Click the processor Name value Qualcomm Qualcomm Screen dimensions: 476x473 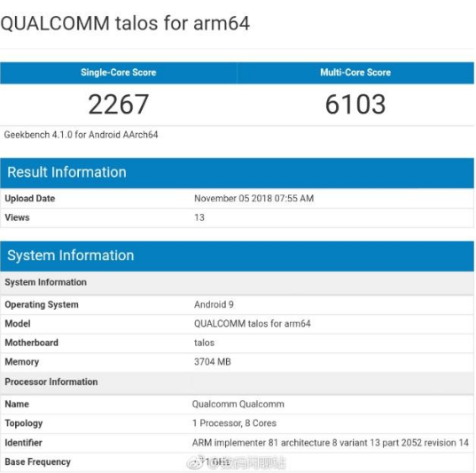click(x=238, y=405)
